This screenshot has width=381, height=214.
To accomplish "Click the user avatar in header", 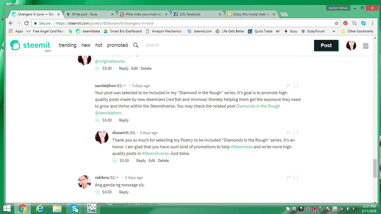I will point(351,45).
